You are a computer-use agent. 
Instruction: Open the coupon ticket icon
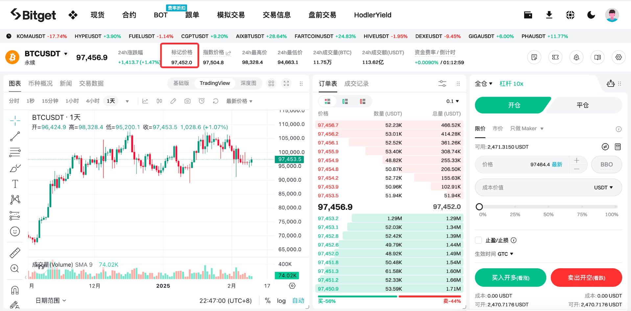[x=555, y=57]
